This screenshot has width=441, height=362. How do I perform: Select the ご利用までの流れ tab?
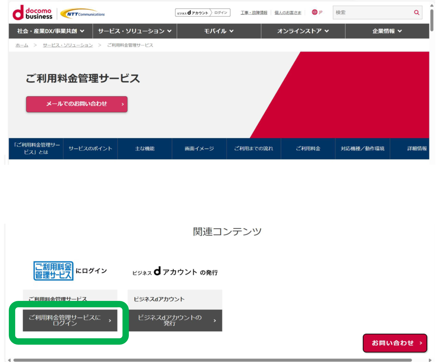pos(253,149)
